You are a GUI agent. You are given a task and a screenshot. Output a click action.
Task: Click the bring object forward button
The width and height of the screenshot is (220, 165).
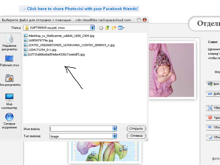coord(213,127)
